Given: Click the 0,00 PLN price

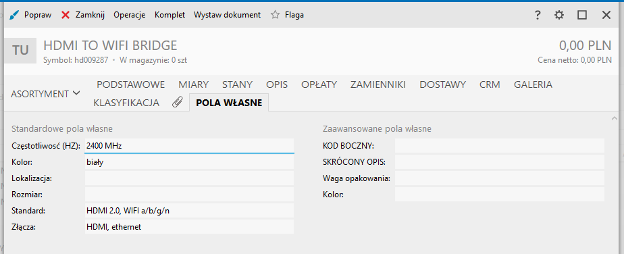Looking at the screenshot, I should pos(585,45).
